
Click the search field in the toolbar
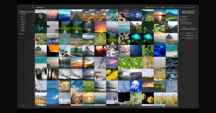187,7
